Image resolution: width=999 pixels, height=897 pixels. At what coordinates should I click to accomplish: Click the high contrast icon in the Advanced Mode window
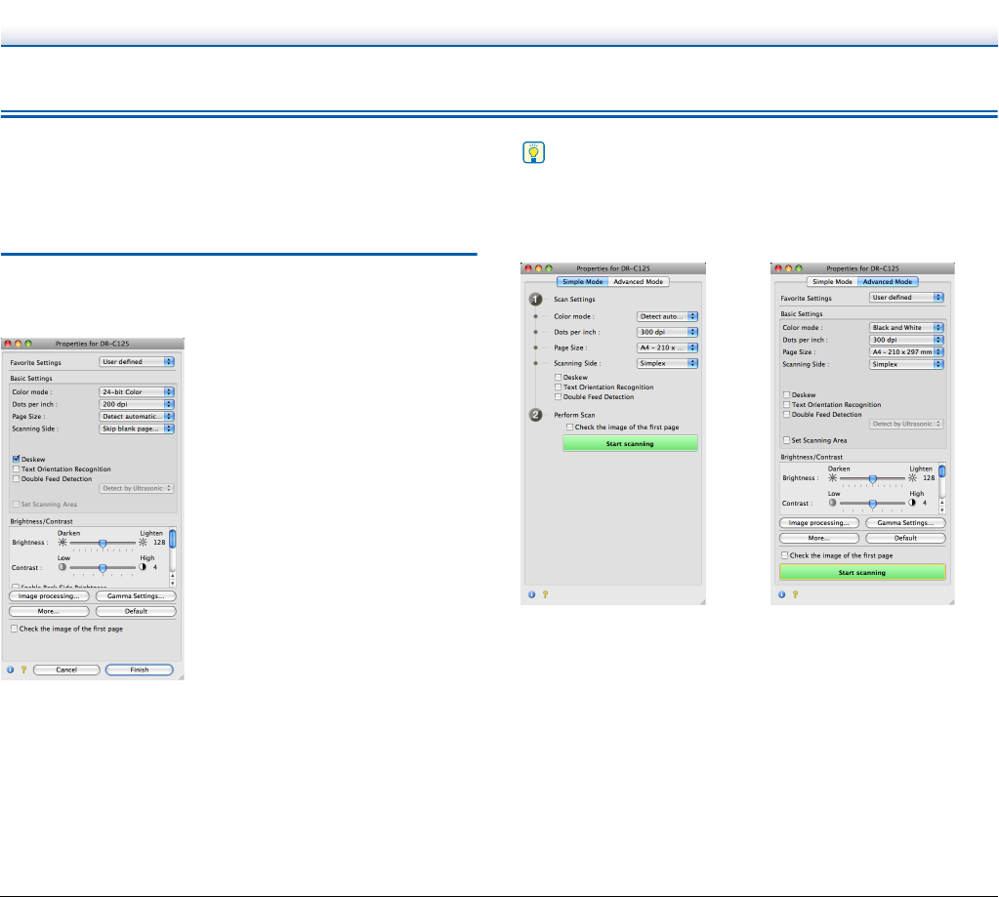pos(912,503)
